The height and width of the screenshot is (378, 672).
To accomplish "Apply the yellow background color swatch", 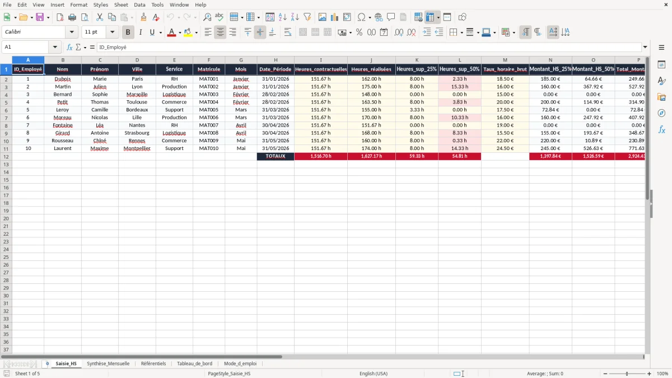I will point(188,32).
